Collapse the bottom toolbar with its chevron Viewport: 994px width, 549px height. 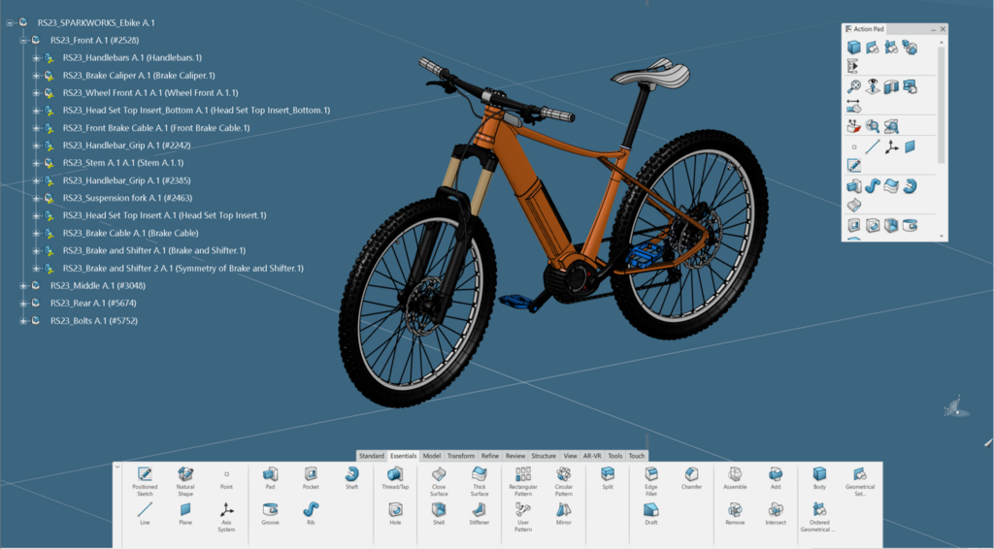pos(117,467)
